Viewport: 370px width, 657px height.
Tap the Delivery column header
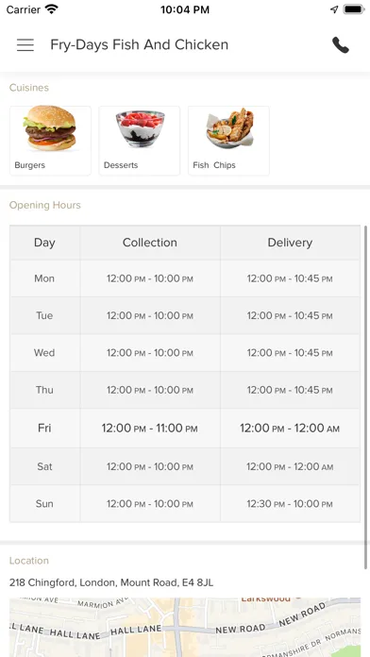[290, 243]
